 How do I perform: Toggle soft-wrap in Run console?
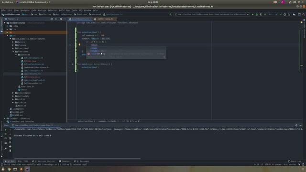click(x=10, y=138)
